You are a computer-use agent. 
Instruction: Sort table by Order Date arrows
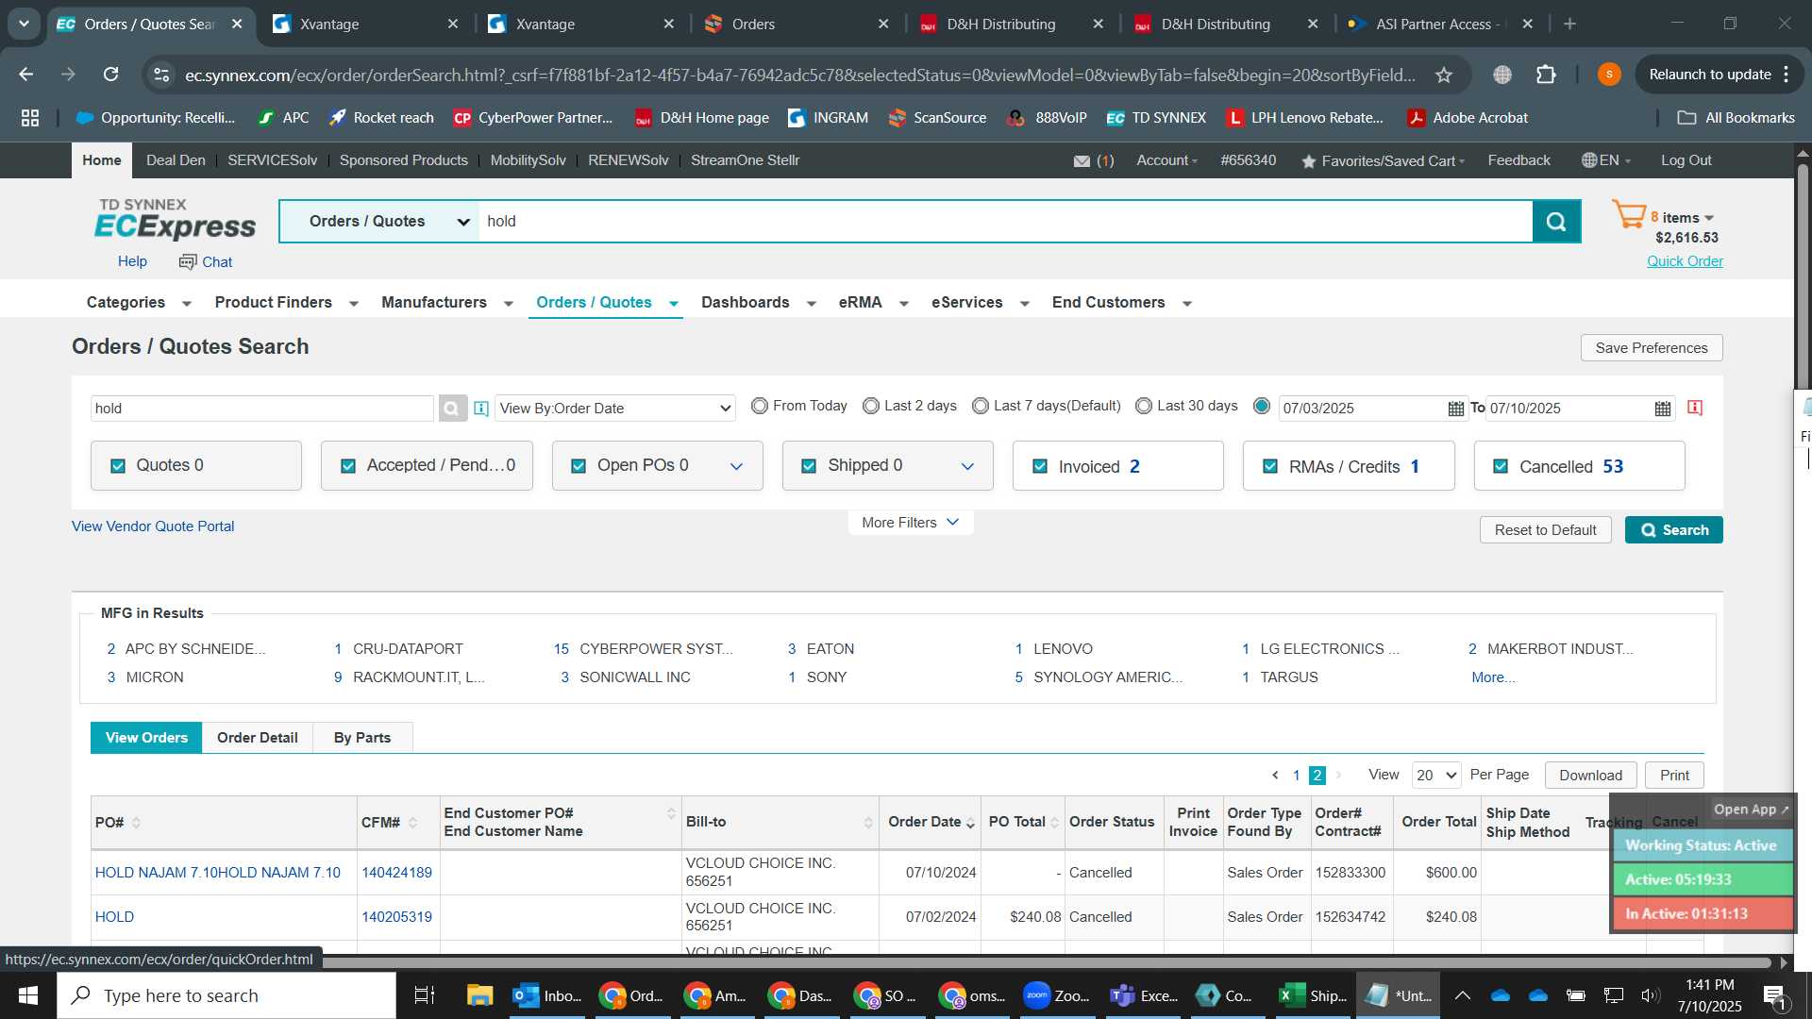(x=970, y=823)
